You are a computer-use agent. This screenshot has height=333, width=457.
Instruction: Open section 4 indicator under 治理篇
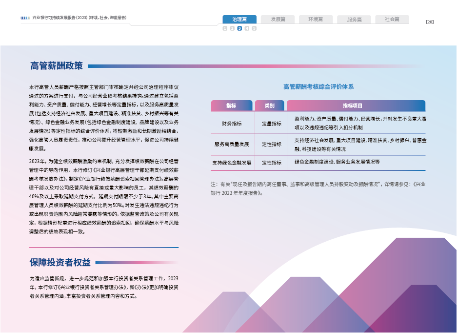coord(247,29)
